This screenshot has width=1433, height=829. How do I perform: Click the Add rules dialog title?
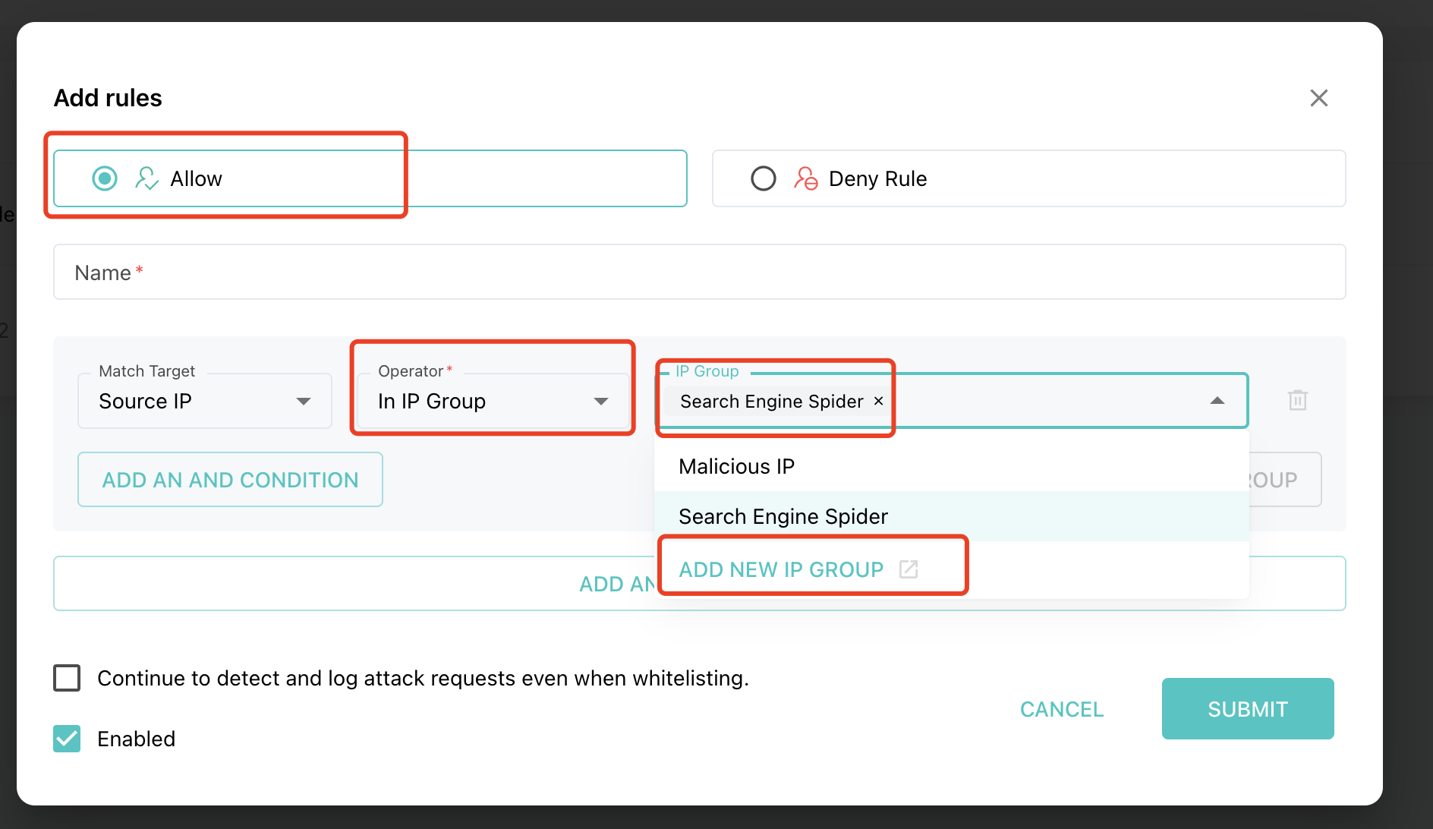[x=108, y=98]
